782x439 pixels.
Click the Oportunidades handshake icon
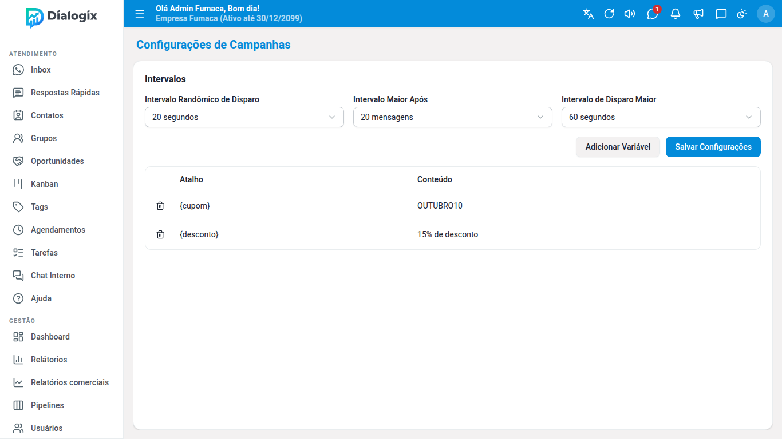[x=18, y=161]
